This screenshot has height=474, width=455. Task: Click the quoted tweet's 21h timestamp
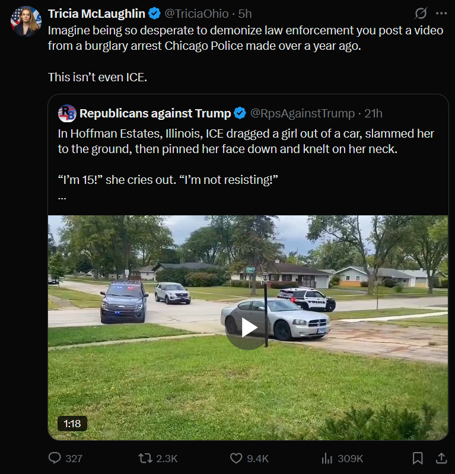(373, 113)
